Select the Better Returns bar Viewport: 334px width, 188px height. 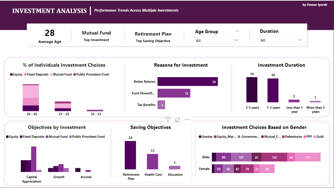click(187, 82)
